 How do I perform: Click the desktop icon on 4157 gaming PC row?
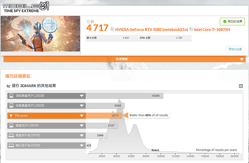coord(11,125)
